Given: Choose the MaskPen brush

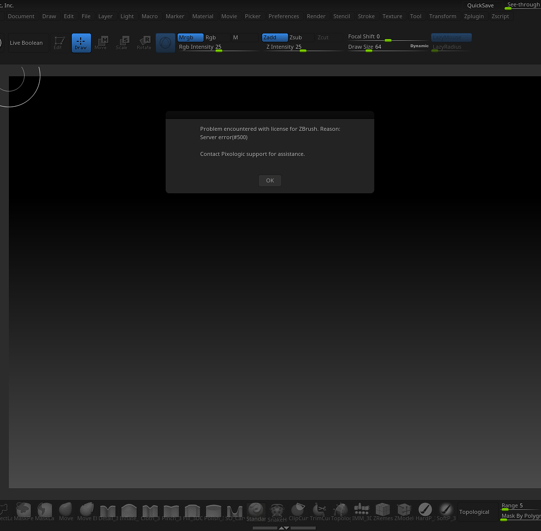Looking at the screenshot, I should 24,511.
